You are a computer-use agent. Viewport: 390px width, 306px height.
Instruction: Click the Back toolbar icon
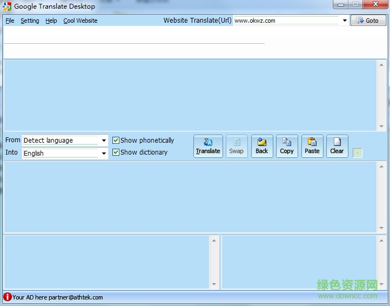[262, 143]
